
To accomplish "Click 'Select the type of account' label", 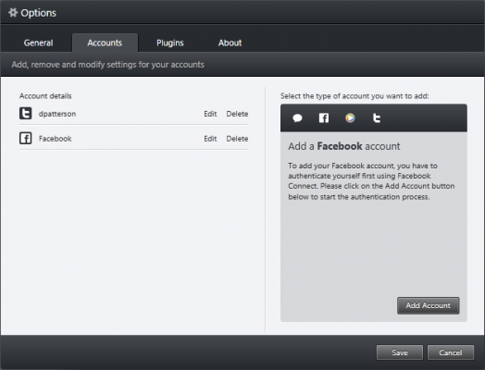I will point(354,96).
